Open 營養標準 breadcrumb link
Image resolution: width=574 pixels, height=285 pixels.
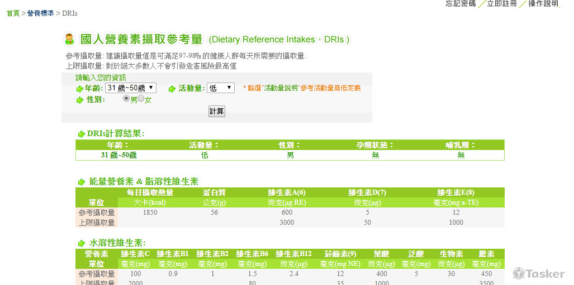(40, 13)
